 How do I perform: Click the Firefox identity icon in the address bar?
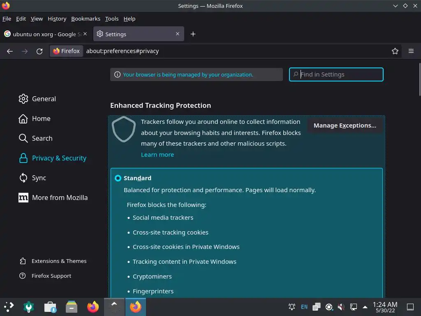click(66, 51)
